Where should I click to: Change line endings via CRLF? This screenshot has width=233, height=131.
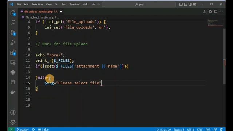200,130
